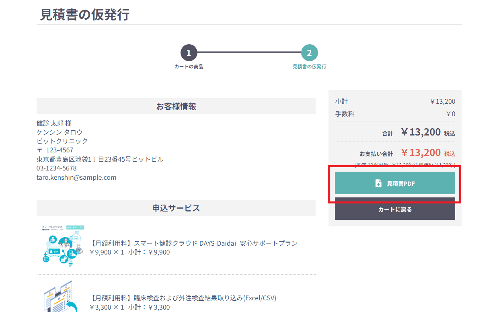The height and width of the screenshot is (312, 503).
Task: Download the quote with the 見積書PDF button
Action: click(x=395, y=183)
